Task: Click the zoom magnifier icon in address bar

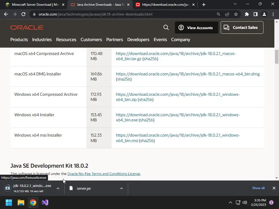Action: pyautogui.click(x=218, y=14)
